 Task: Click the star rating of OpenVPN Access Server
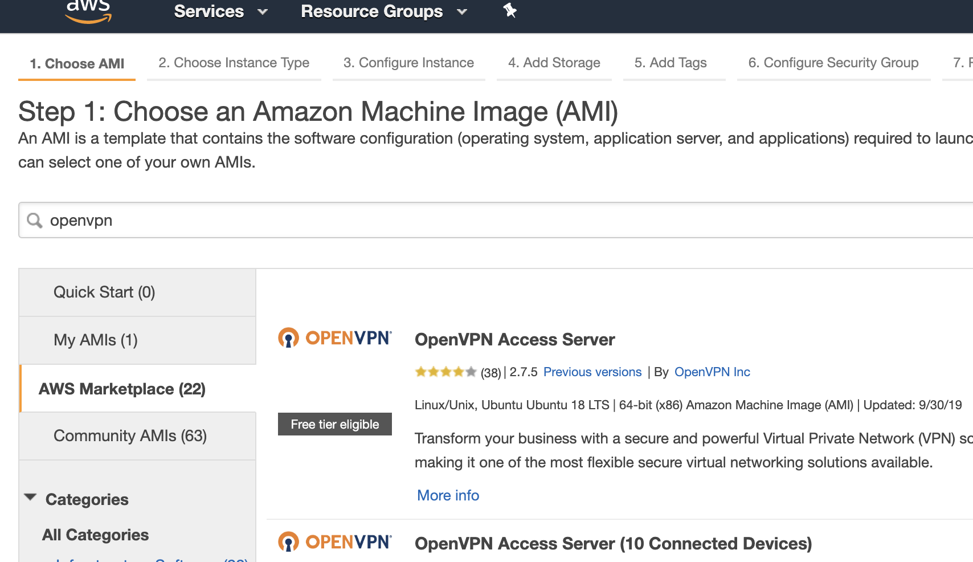[445, 372]
